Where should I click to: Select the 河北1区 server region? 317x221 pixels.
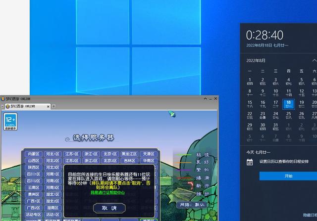pyautogui.click(x=53, y=154)
